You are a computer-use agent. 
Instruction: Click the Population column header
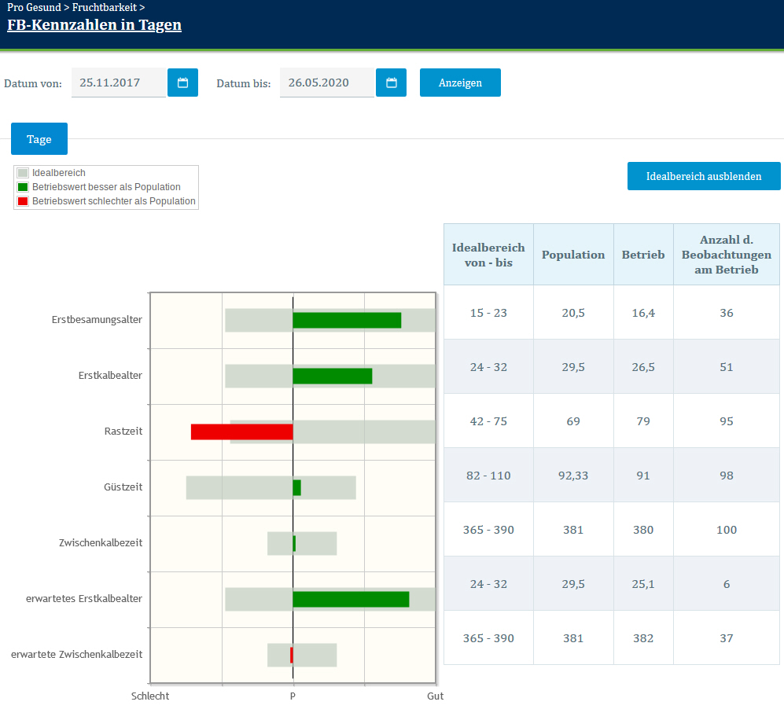[573, 255]
